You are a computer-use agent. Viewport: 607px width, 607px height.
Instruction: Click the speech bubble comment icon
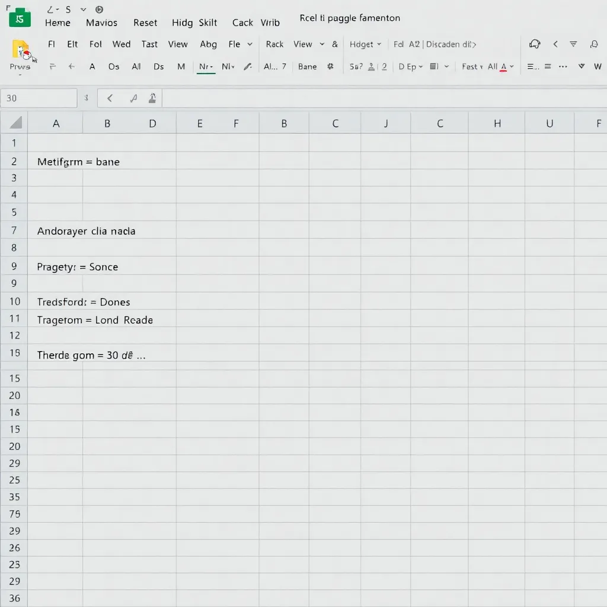[535, 44]
